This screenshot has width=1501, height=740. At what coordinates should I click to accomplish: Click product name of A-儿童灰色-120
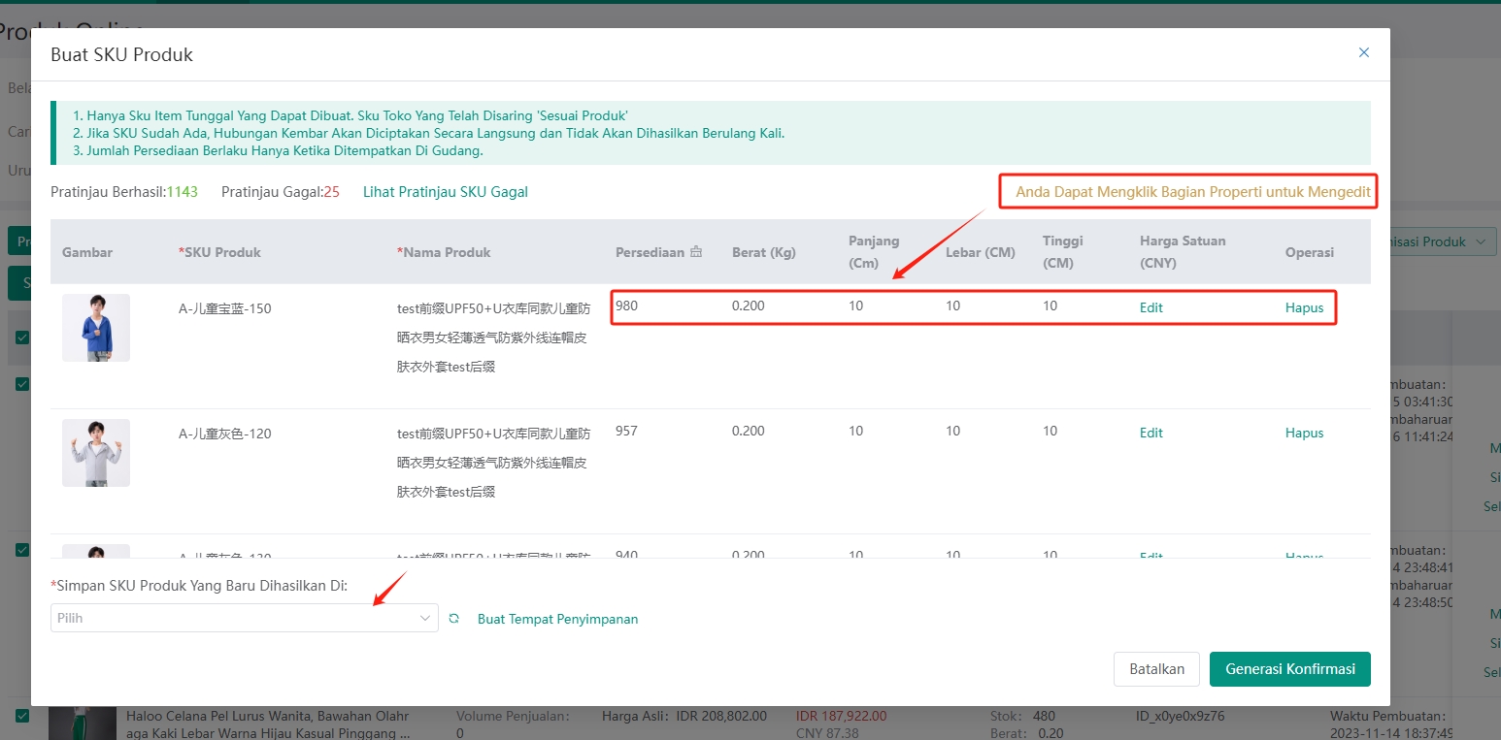pyautogui.click(x=493, y=463)
